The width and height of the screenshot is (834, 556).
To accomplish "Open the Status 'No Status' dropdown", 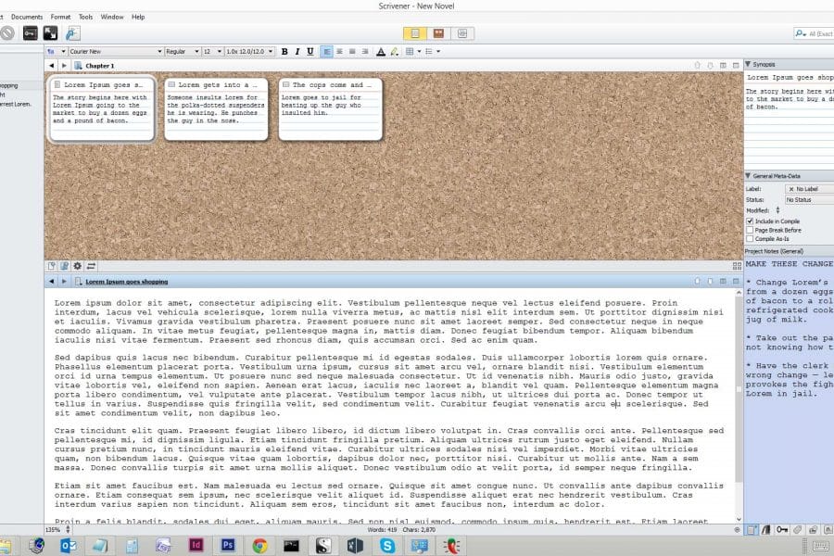I will point(810,200).
